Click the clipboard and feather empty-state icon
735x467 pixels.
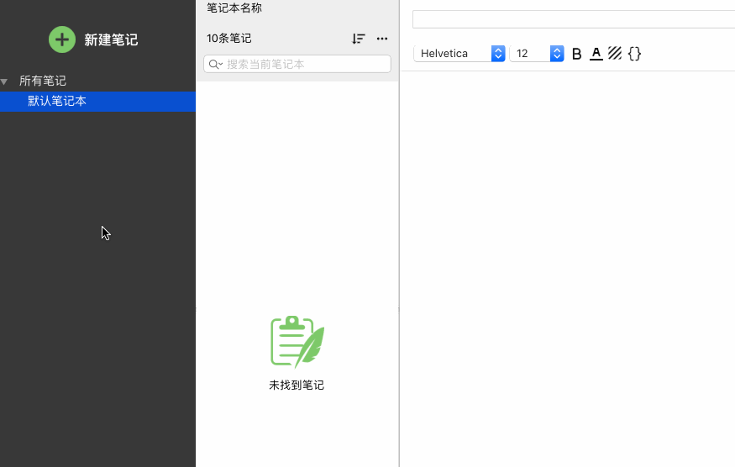297,342
